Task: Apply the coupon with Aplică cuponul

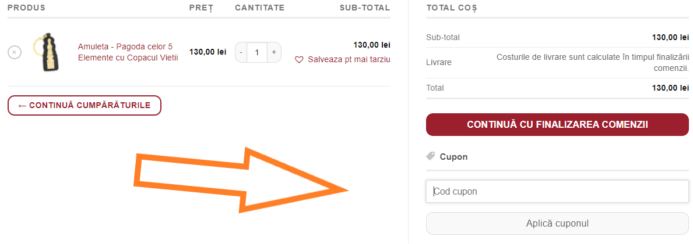Action: tap(557, 223)
